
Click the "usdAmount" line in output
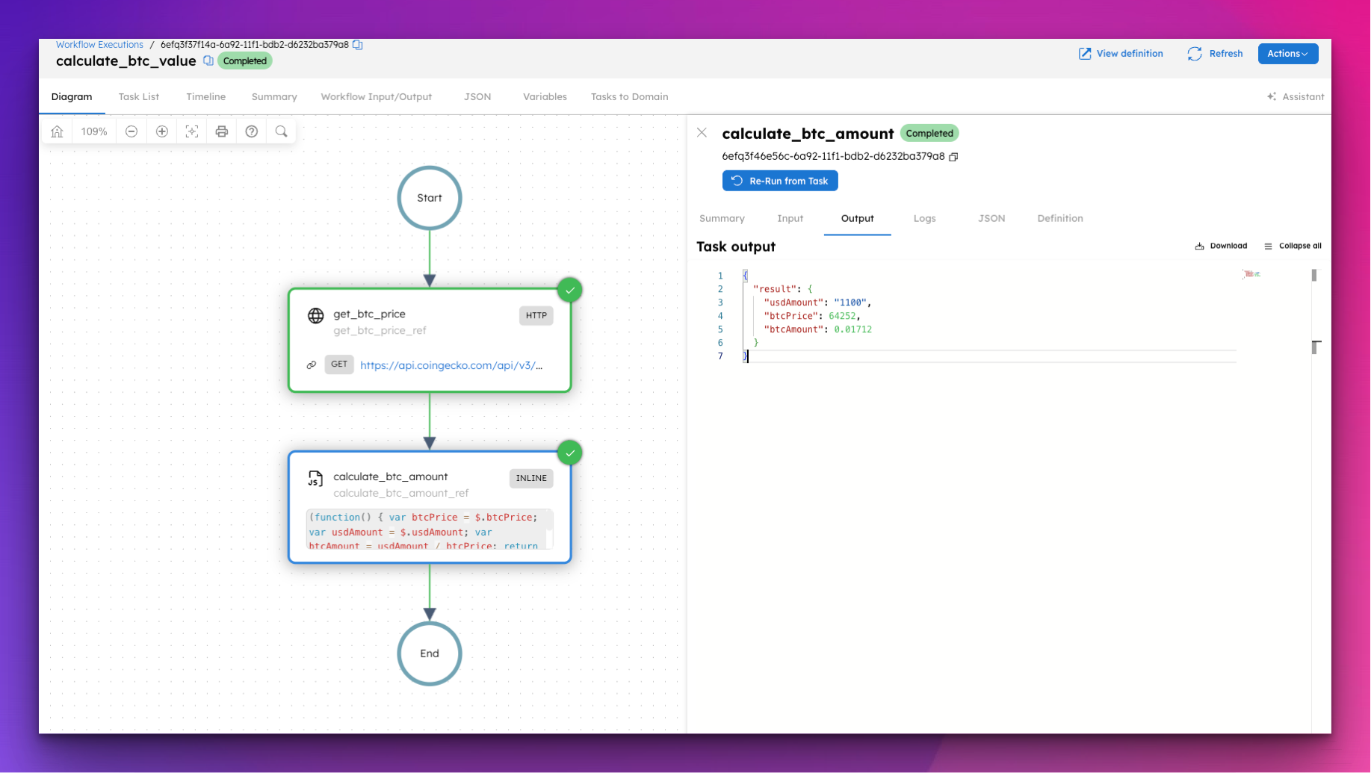(x=817, y=302)
